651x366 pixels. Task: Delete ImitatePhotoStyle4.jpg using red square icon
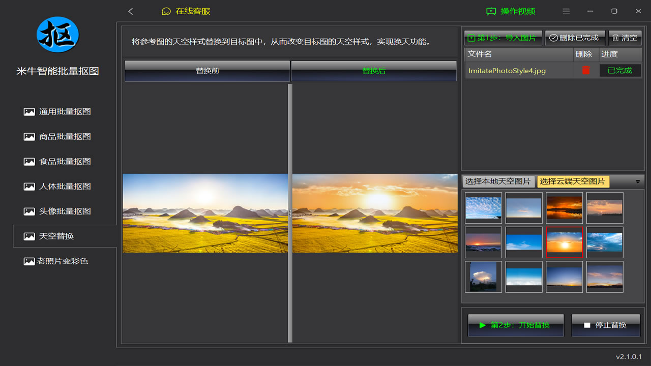coord(586,70)
